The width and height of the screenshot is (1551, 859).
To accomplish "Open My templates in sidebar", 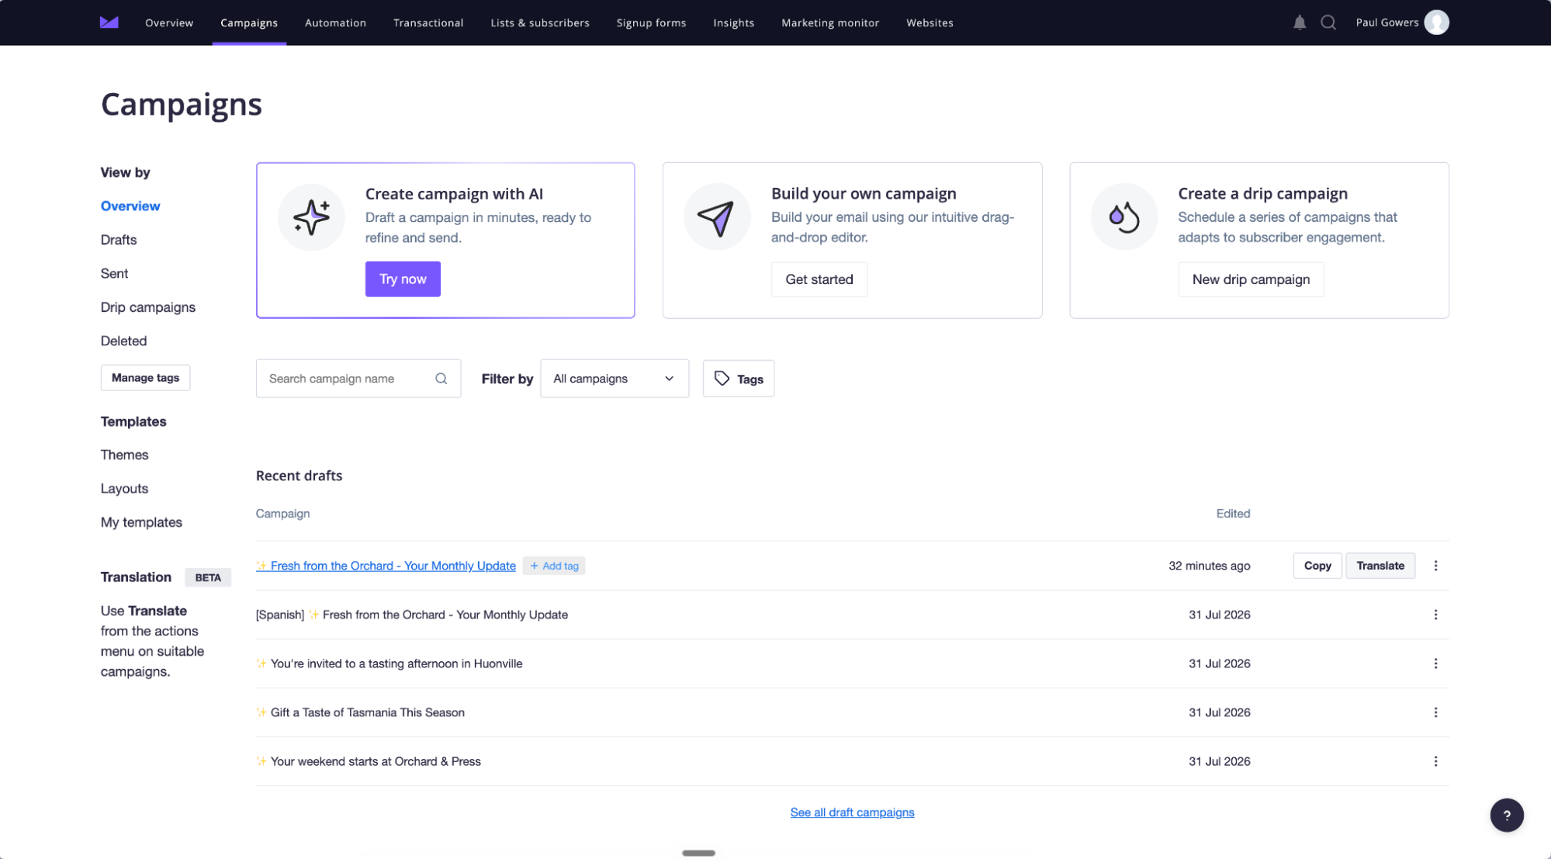I will [x=141, y=522].
